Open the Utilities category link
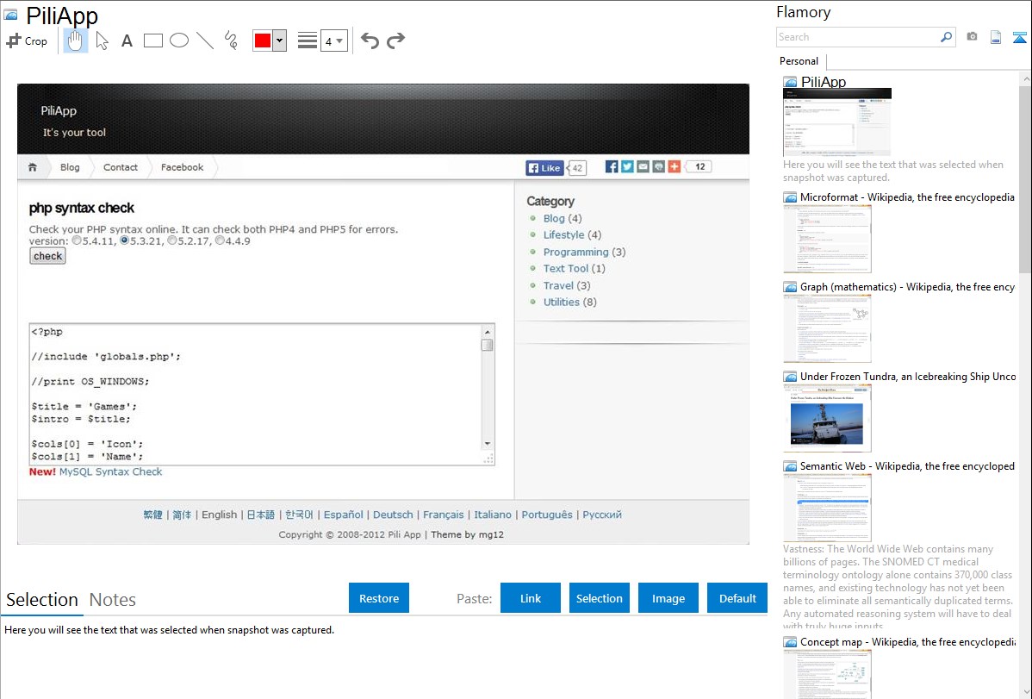The image size is (1032, 699). pyautogui.click(x=562, y=302)
